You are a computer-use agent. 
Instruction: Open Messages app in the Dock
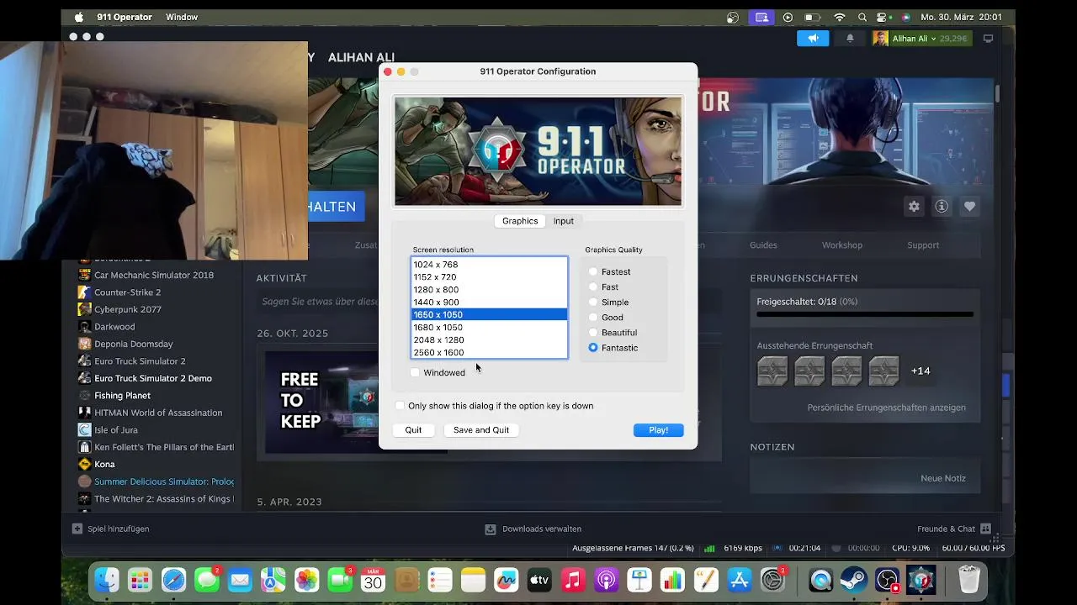[x=207, y=580]
